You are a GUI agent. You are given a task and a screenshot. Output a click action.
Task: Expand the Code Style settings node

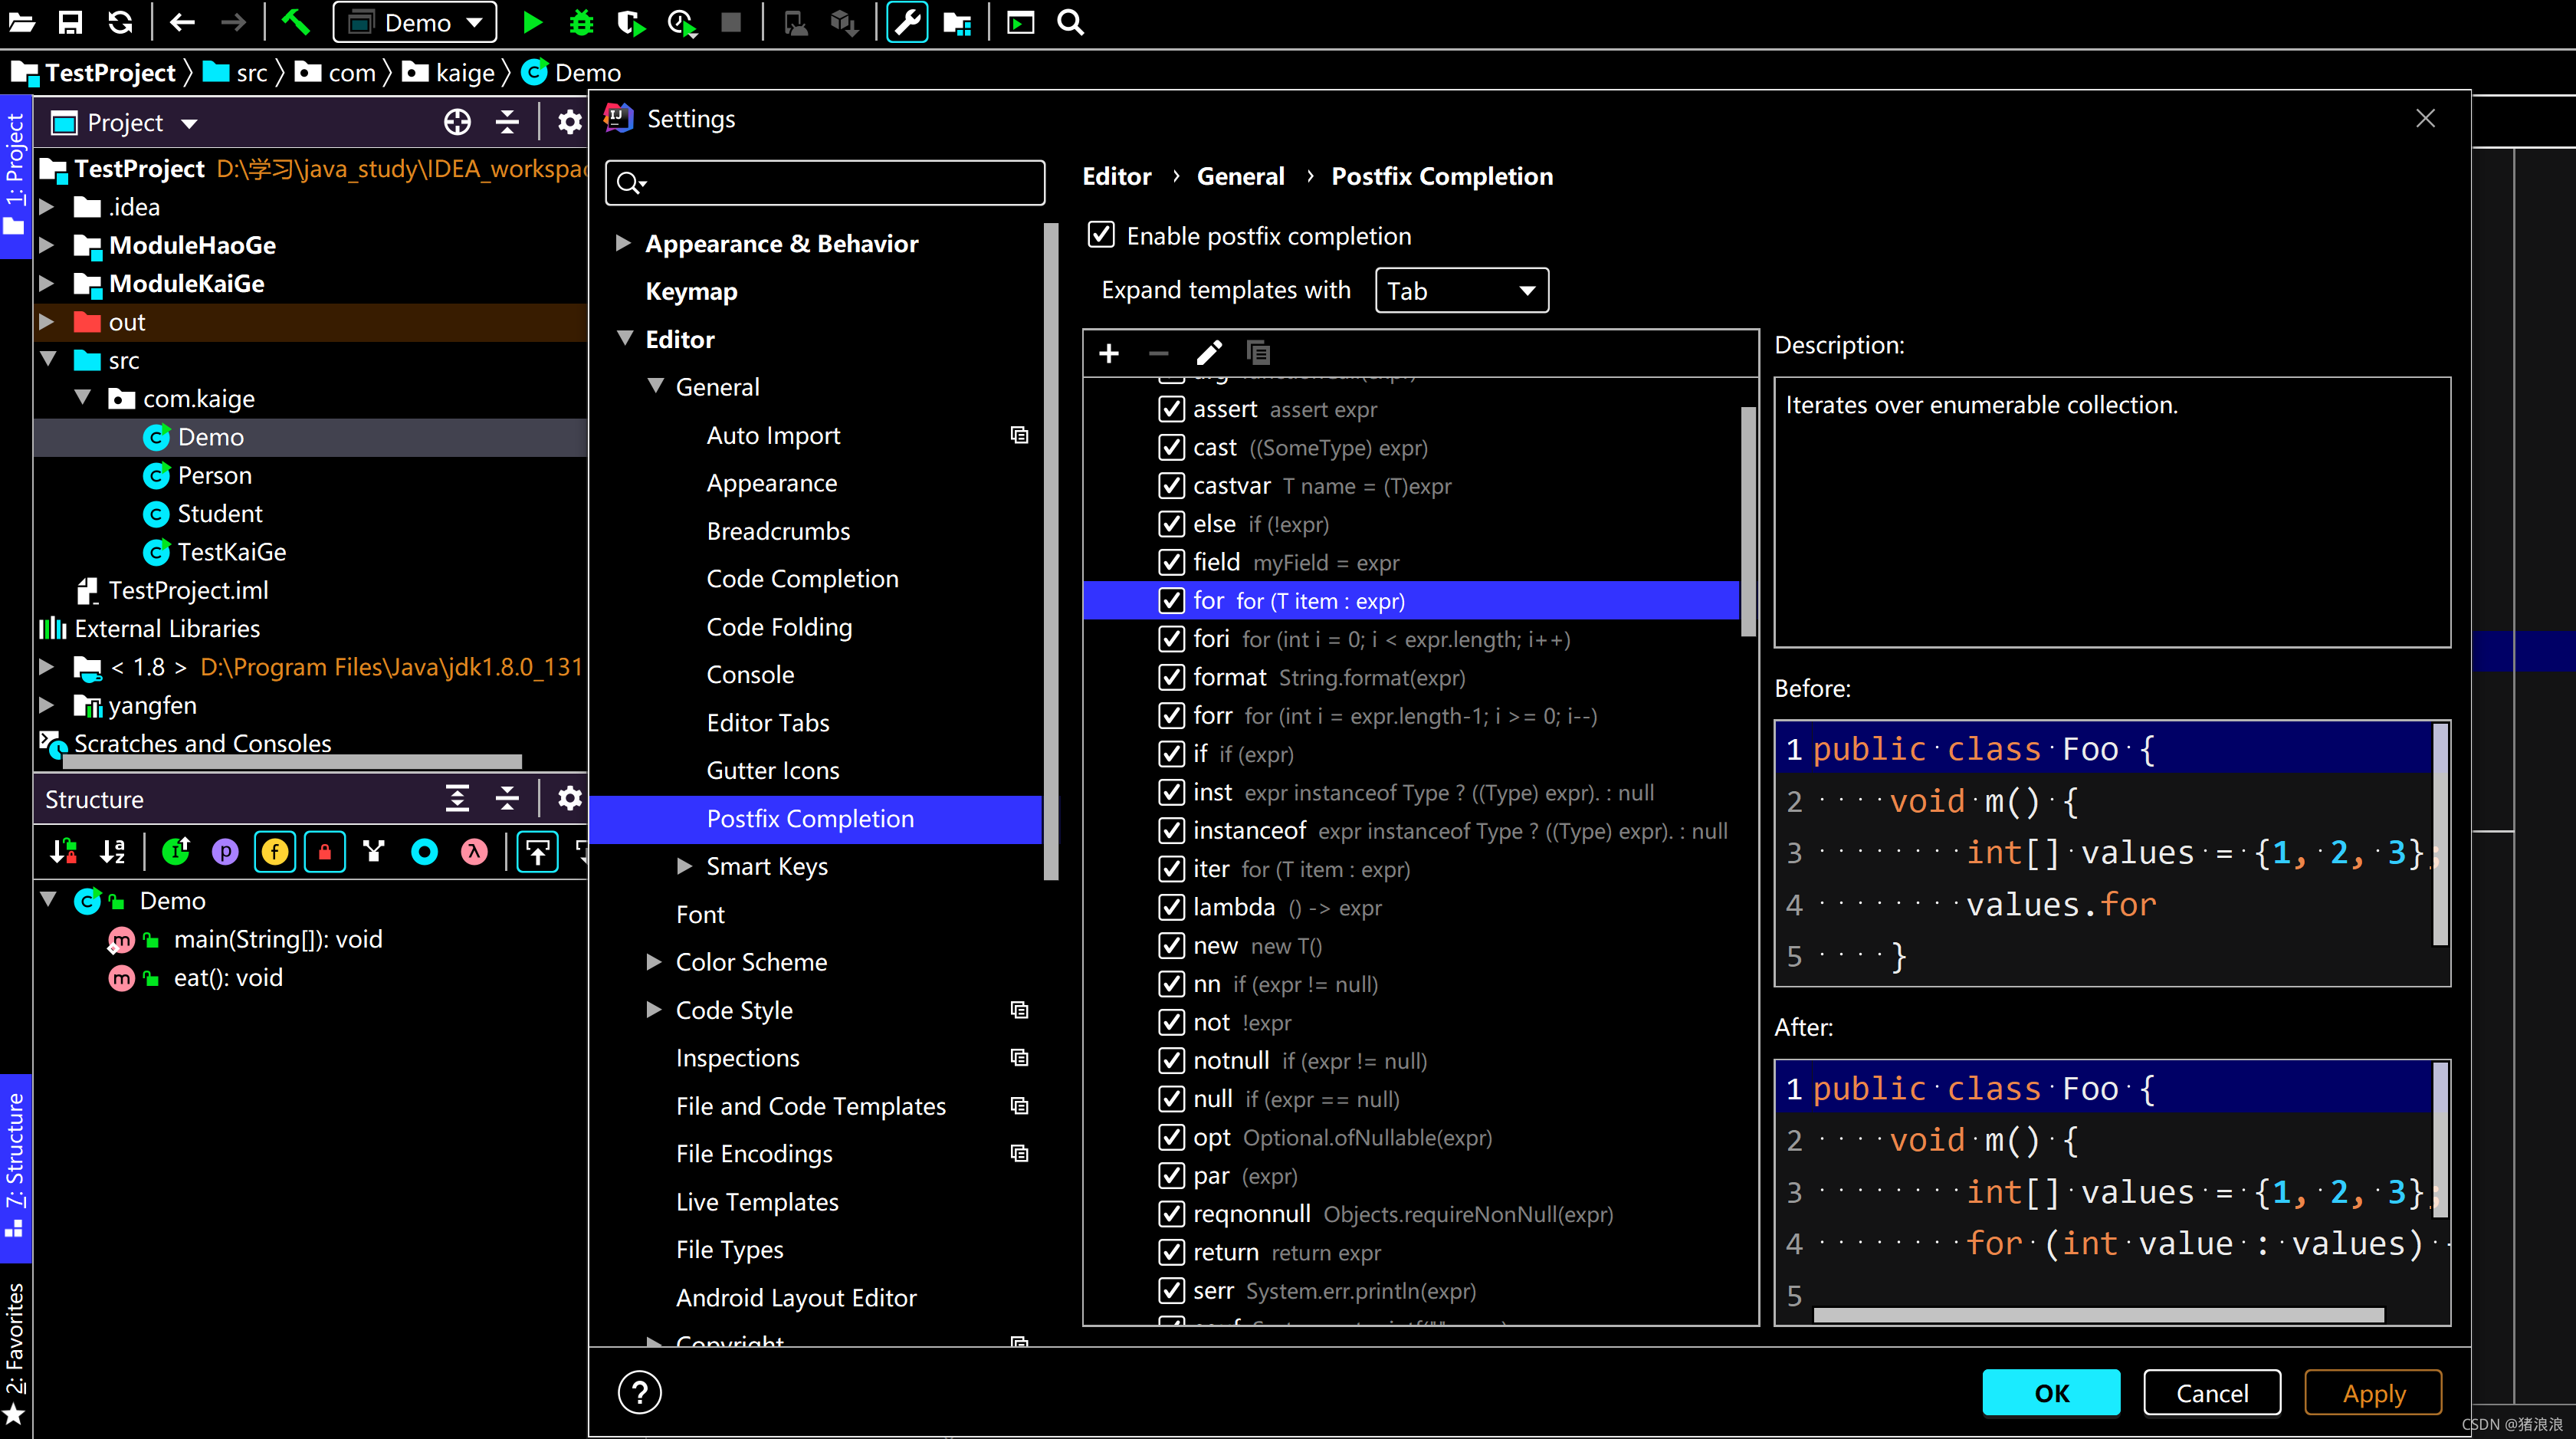click(654, 1009)
